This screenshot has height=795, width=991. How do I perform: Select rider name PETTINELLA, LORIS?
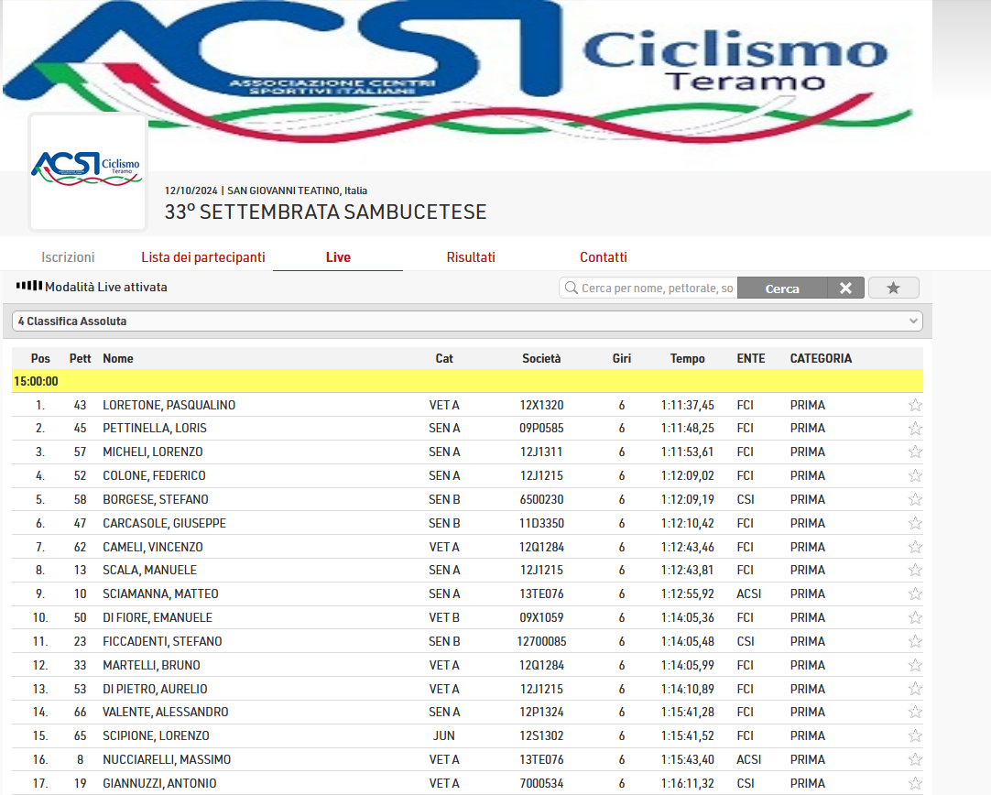pos(155,429)
